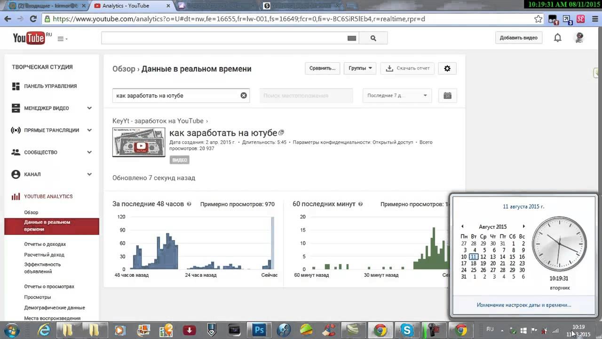Open Photoshop from the taskbar
The image size is (602, 339).
click(x=259, y=330)
